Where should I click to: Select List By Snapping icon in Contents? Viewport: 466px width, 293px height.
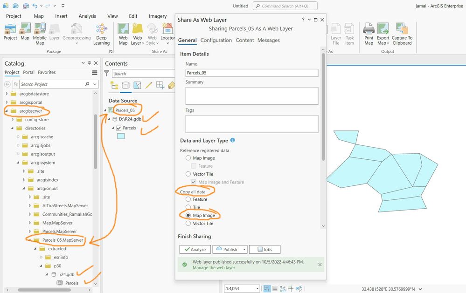click(160, 86)
